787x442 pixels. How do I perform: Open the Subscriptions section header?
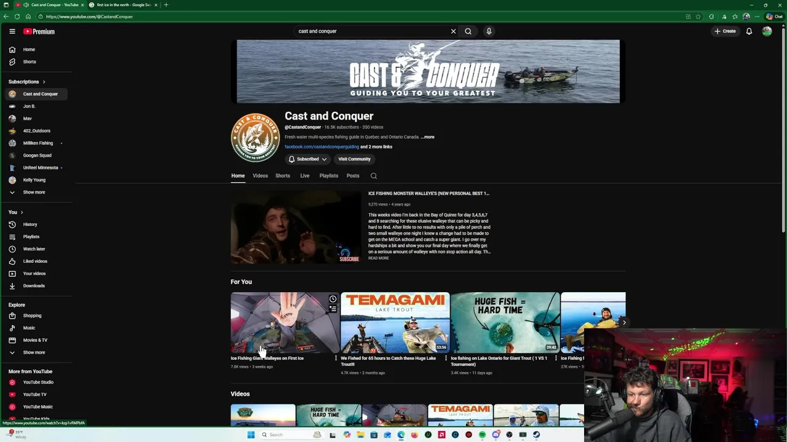tap(27, 82)
